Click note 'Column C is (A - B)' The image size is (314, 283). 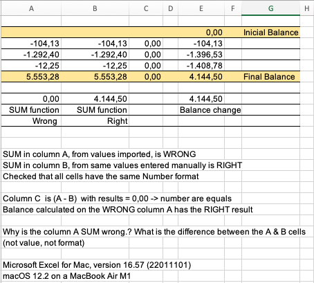[x=117, y=199]
